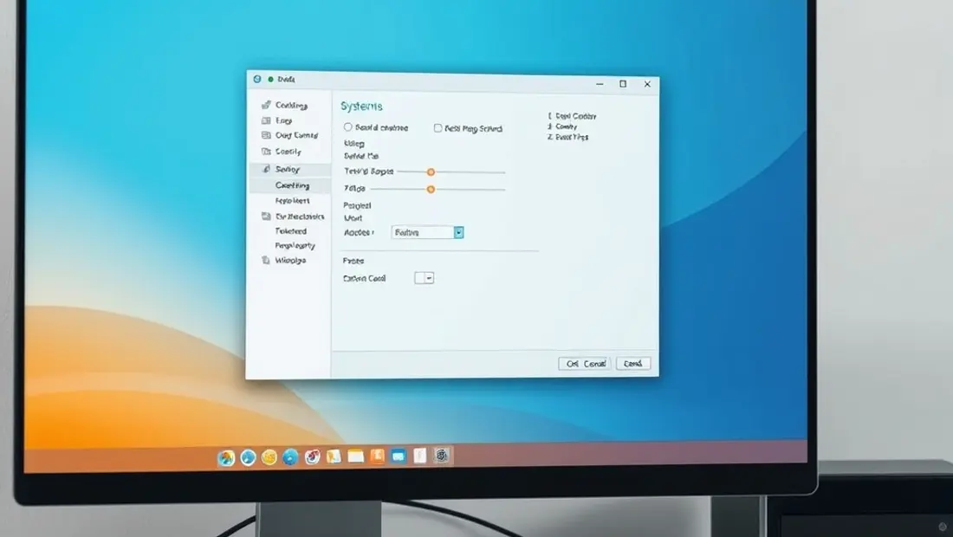Open the solid blue round cloud dock icon
This screenshot has width=953, height=537.
click(290, 456)
